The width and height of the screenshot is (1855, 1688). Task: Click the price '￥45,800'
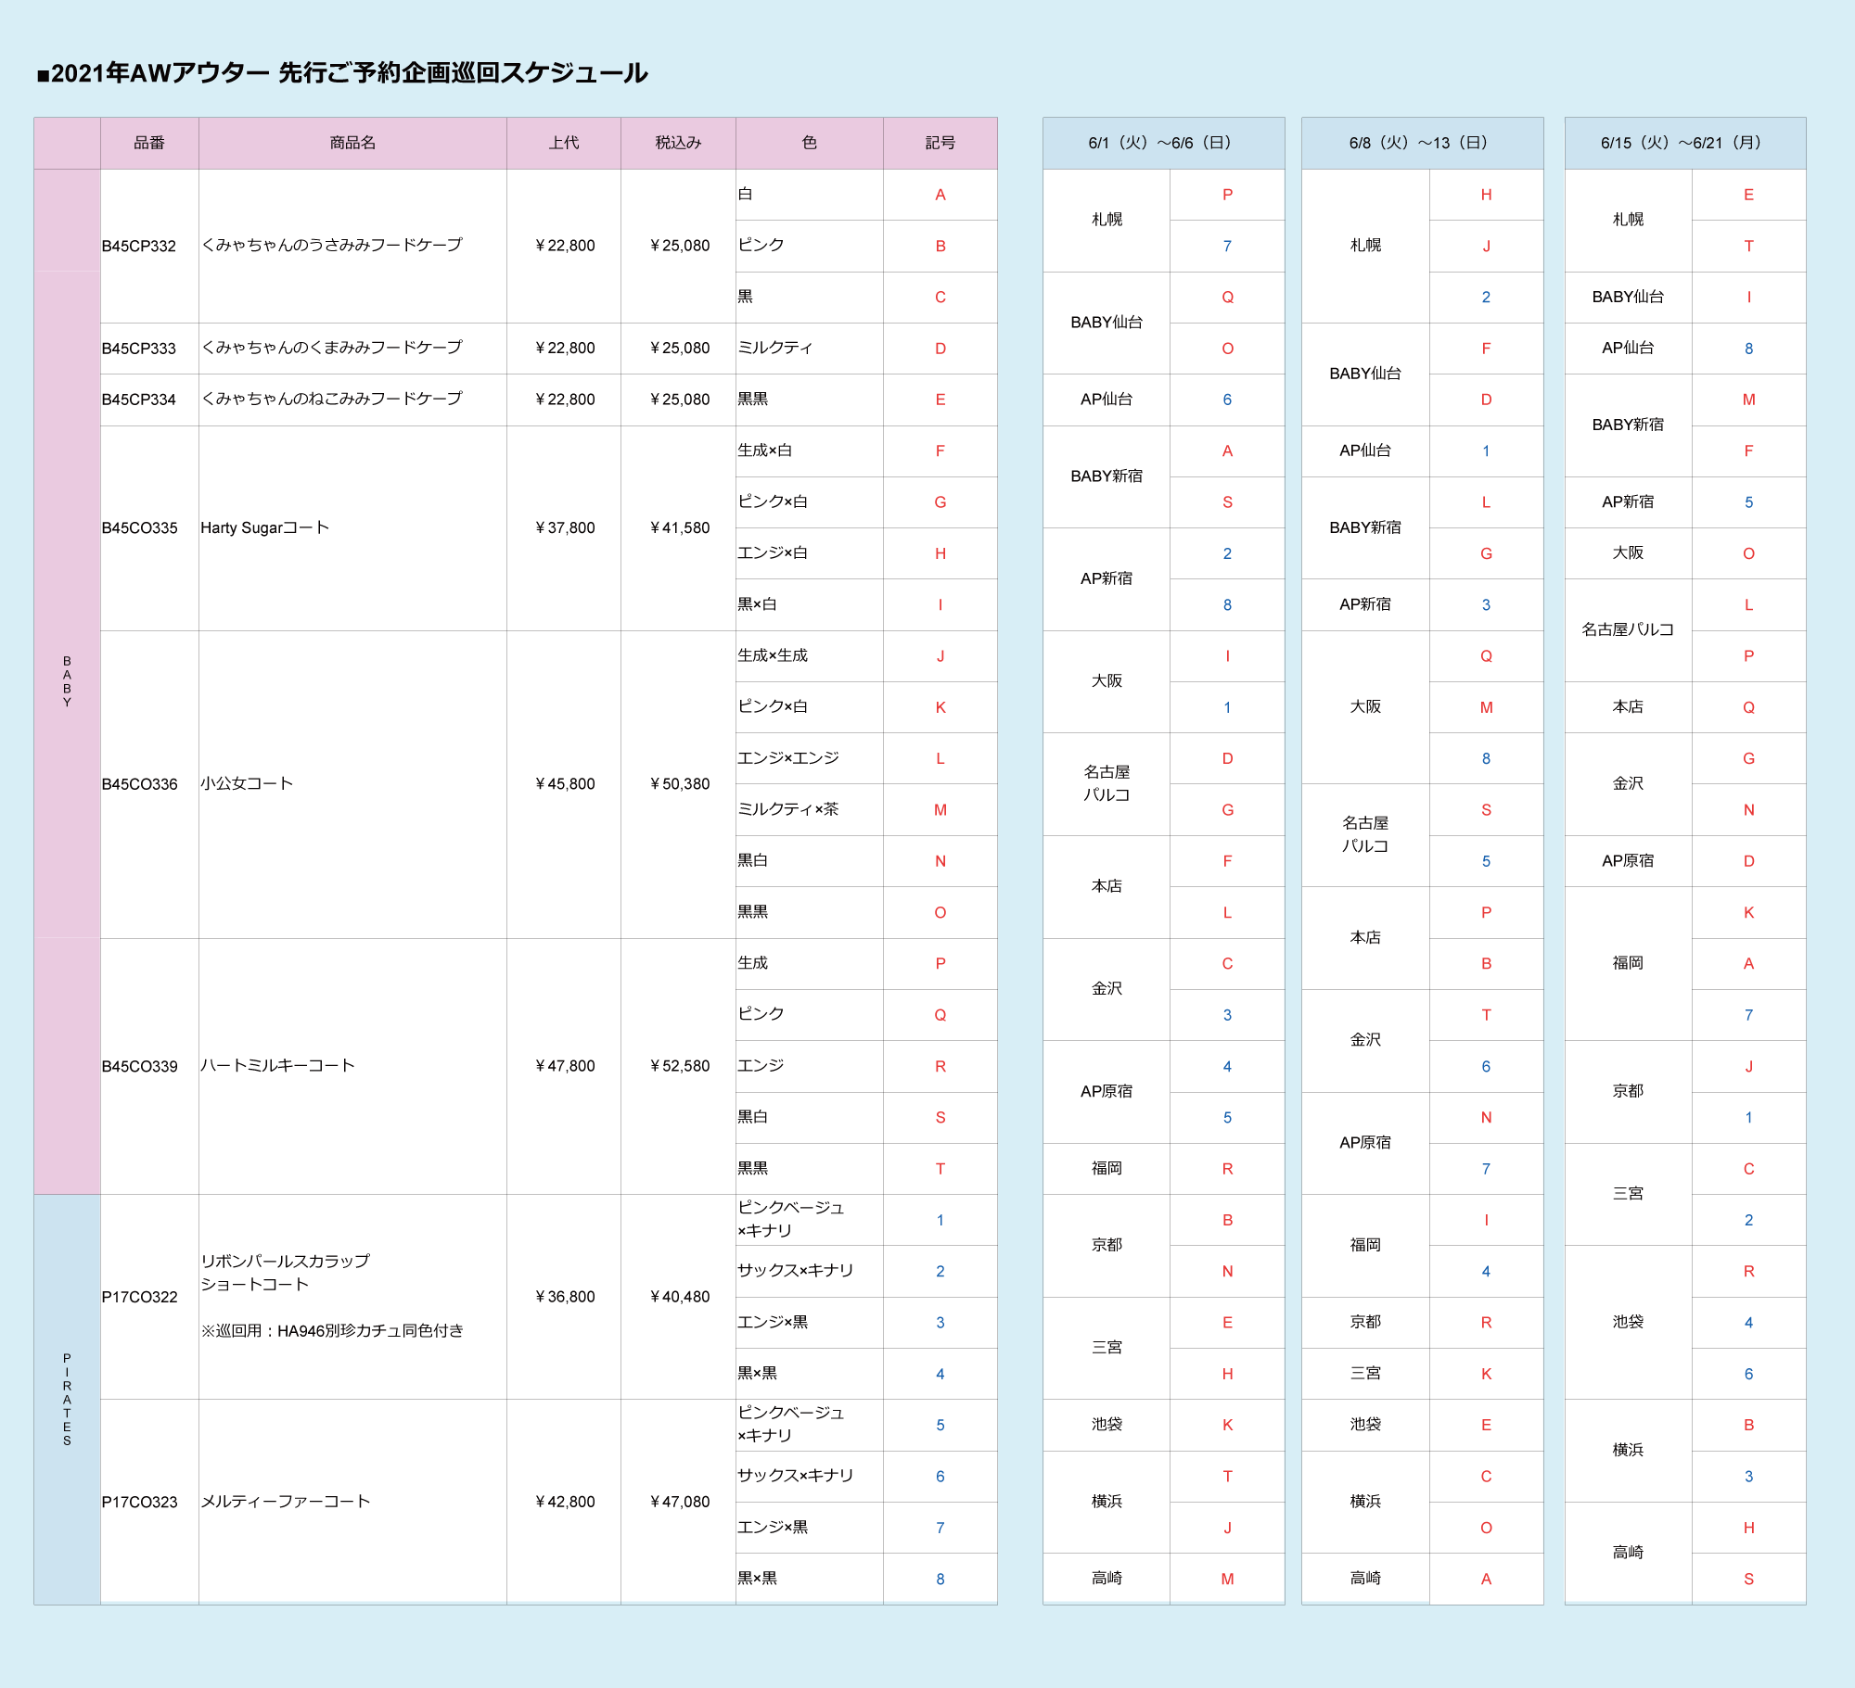coord(564,784)
